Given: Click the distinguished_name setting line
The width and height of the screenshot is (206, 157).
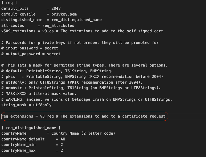Looking at the screenshot, I should [51, 20].
